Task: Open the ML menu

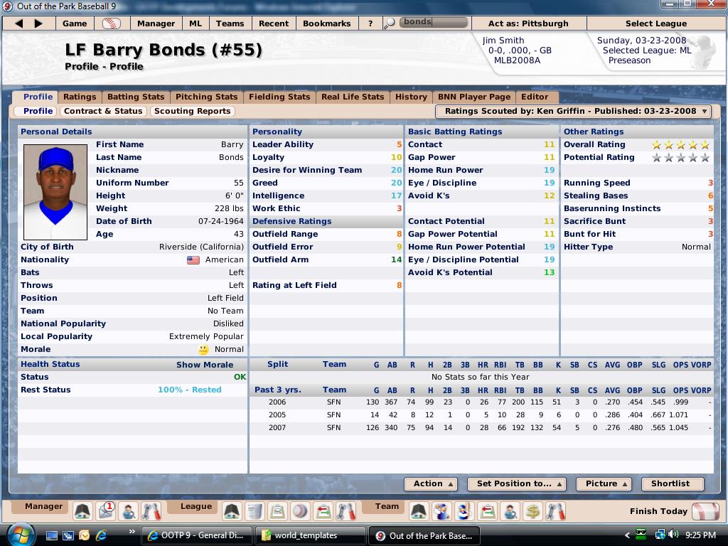Action: point(196,23)
